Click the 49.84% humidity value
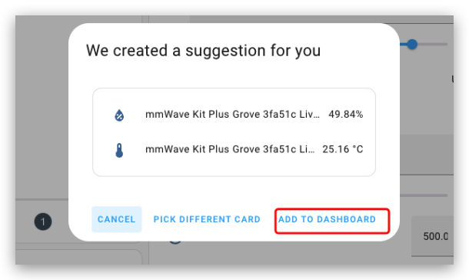 (345, 115)
